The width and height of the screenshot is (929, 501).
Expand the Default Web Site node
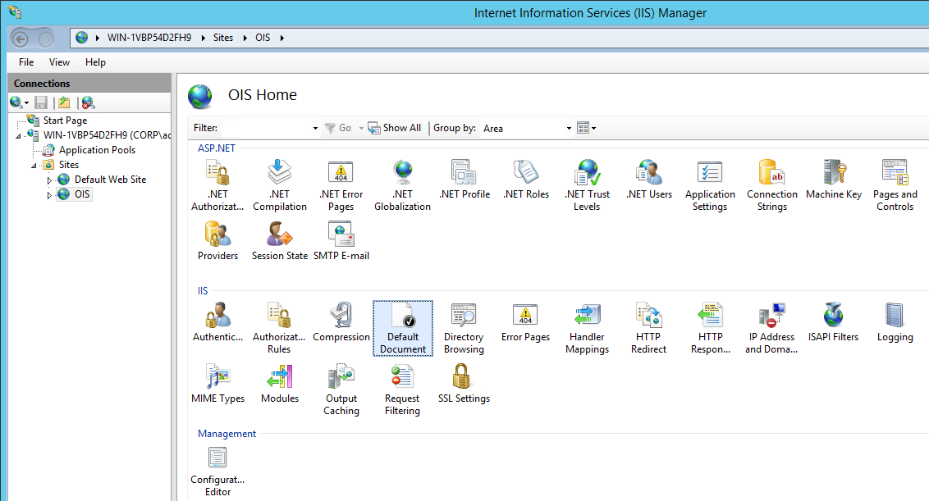coord(49,180)
